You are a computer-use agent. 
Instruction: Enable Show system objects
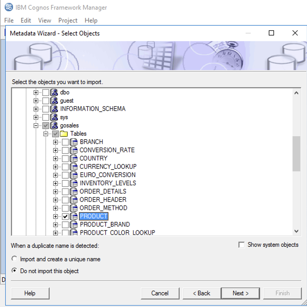[x=241, y=244]
